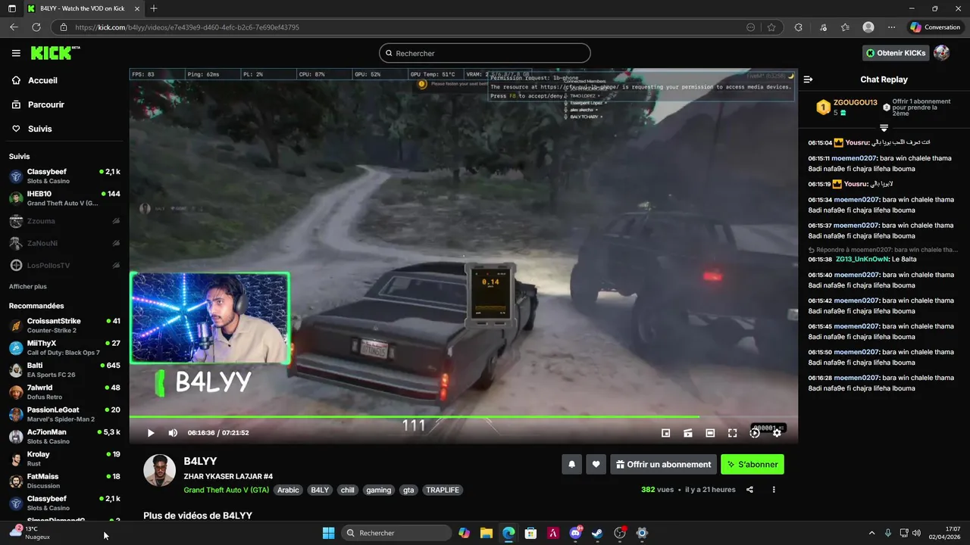Open Discord from taskbar
Screen dimensions: 970x545
[x=575, y=533]
